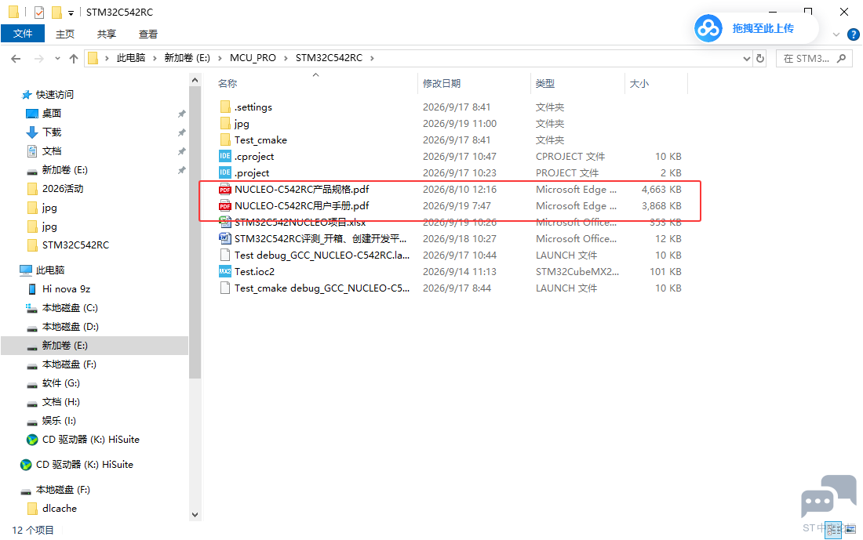Expand the ribbon with the chevron
The image size is (863, 540).
[836, 34]
